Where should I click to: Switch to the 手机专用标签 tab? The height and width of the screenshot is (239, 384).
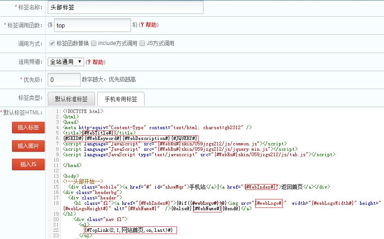120,99
